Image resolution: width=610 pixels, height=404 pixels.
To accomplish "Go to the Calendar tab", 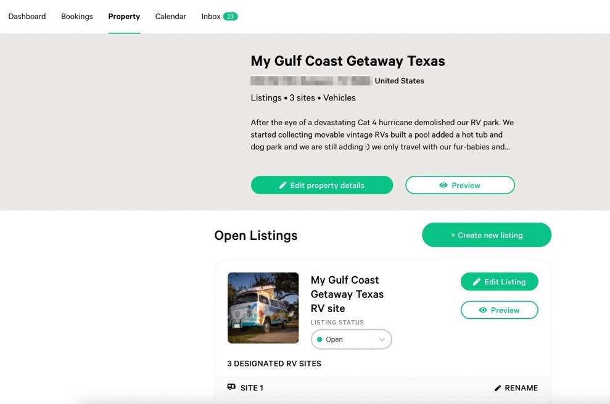I will pyautogui.click(x=170, y=17).
